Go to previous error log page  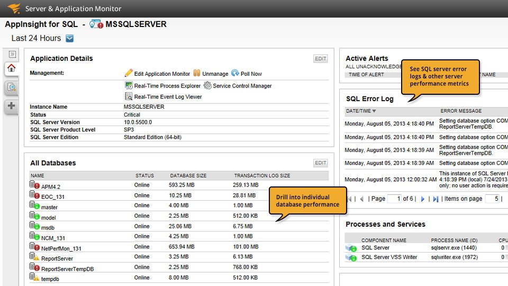tap(362, 199)
